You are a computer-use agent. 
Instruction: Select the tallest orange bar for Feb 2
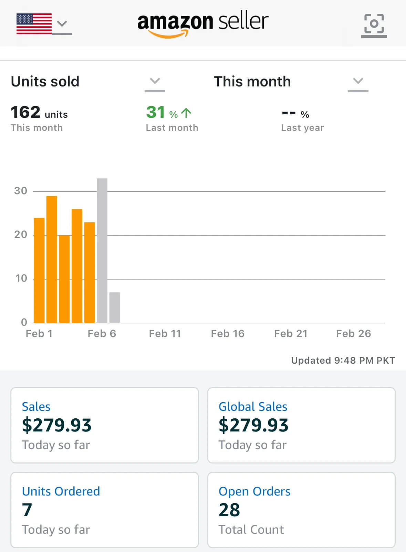52,259
